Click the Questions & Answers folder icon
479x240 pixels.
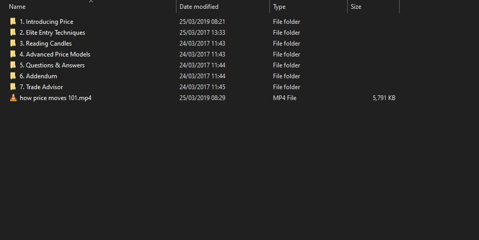click(13, 65)
